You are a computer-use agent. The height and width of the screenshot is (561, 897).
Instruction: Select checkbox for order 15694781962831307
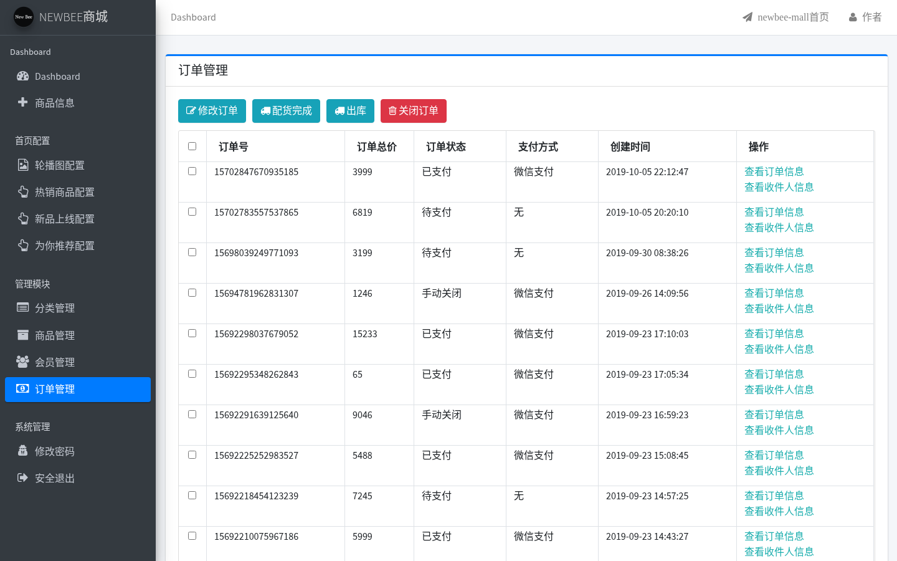192,292
